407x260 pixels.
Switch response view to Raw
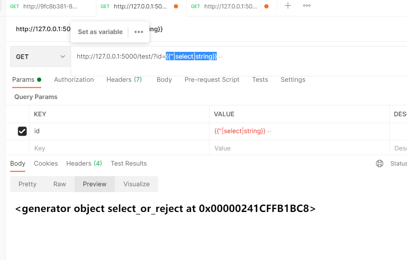pos(59,184)
